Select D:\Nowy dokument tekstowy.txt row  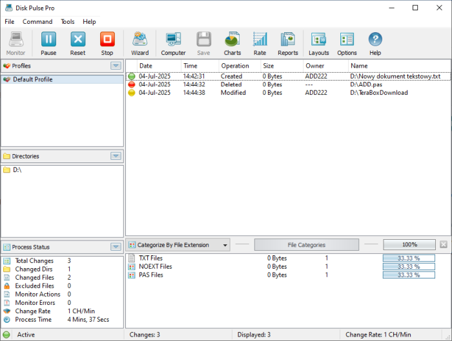point(288,76)
